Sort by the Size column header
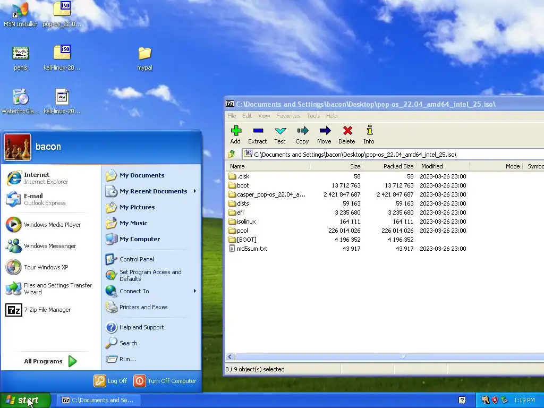This screenshot has height=408, width=544. tap(336, 166)
